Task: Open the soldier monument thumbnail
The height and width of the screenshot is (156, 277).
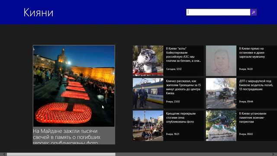Action: coord(221,126)
